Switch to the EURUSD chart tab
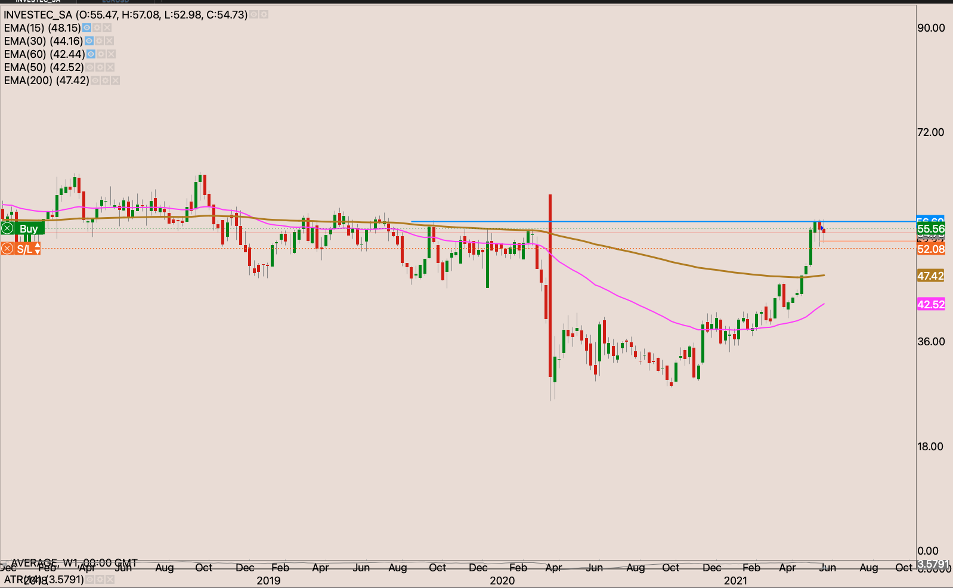The width and height of the screenshot is (953, 588). coord(116,2)
